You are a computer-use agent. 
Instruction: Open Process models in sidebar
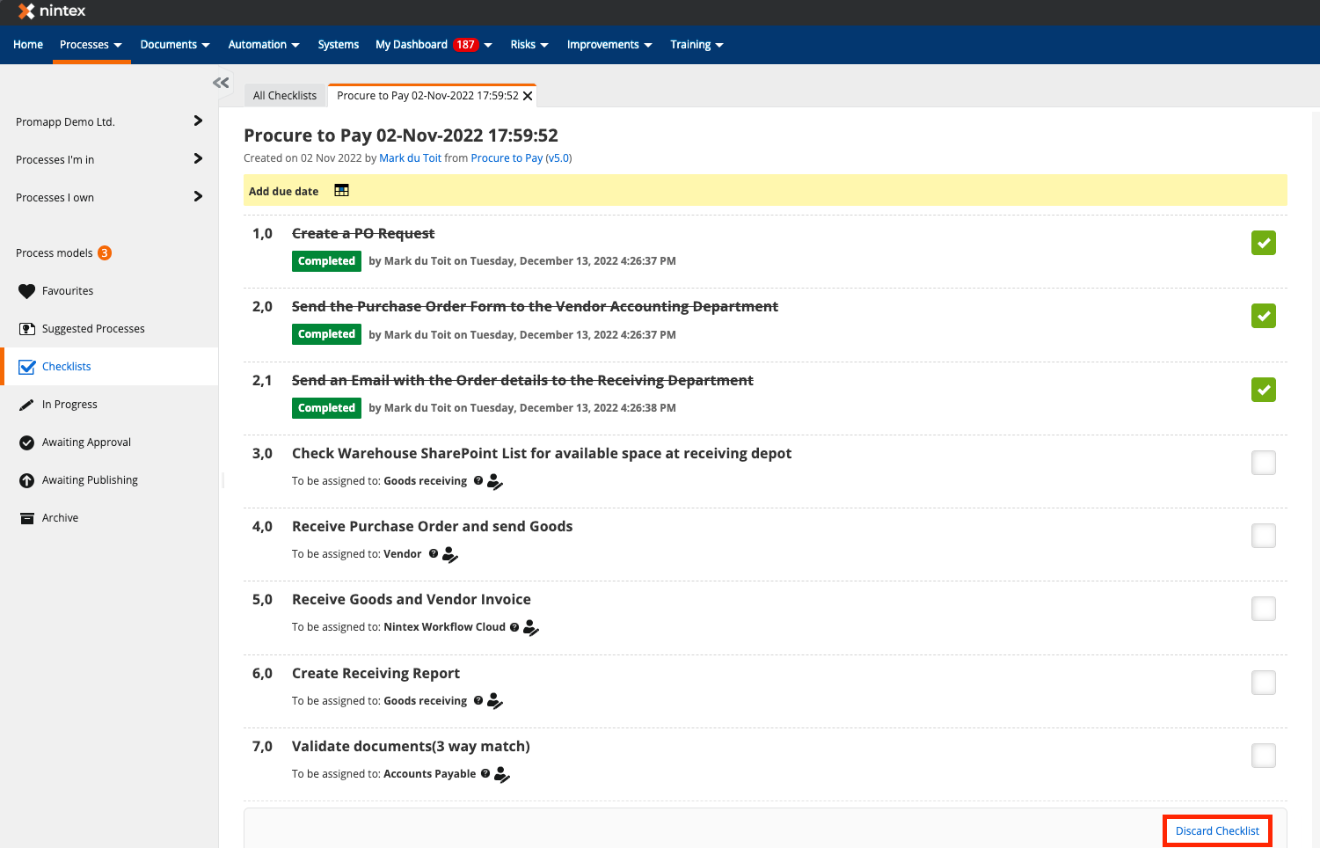click(x=55, y=253)
